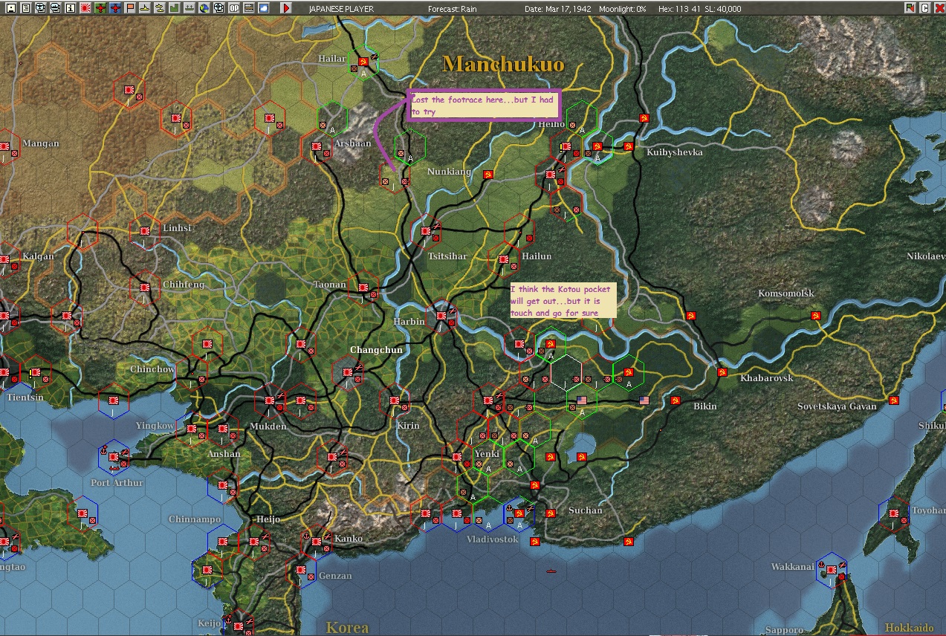Click the red X exit button
The height and width of the screenshot is (636, 946).
pos(939,8)
